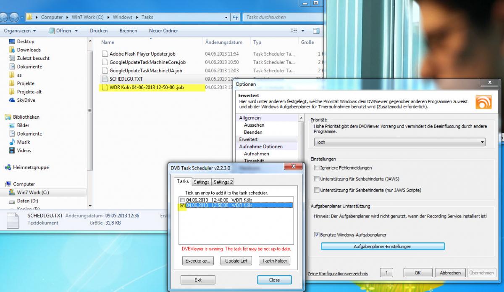The height and width of the screenshot is (292, 504).
Task: Open the view options dropdown arrow
Action: click(302, 31)
